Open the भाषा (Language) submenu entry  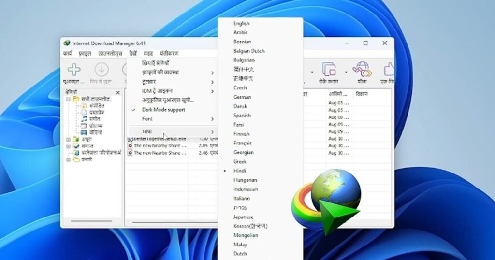(x=173, y=131)
